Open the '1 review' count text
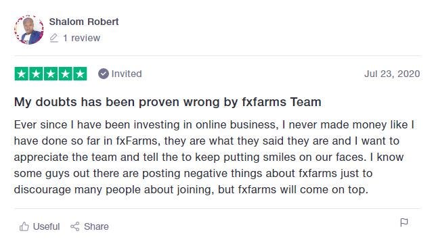This screenshot has height=246, width=436. coord(81,38)
